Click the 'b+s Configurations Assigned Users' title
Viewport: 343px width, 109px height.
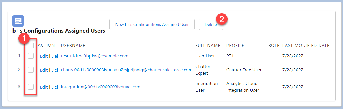59,31
